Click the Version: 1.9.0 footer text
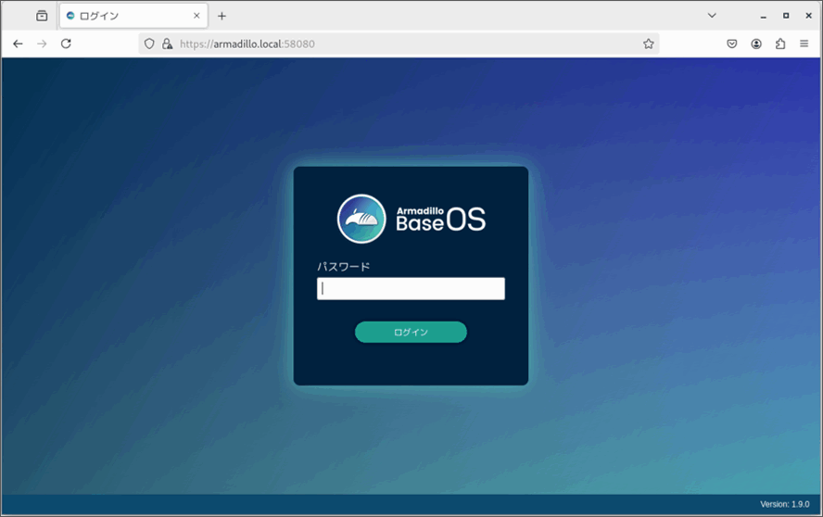This screenshot has width=823, height=517. [x=784, y=505]
